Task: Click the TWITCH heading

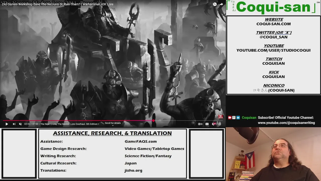Action: (274, 59)
